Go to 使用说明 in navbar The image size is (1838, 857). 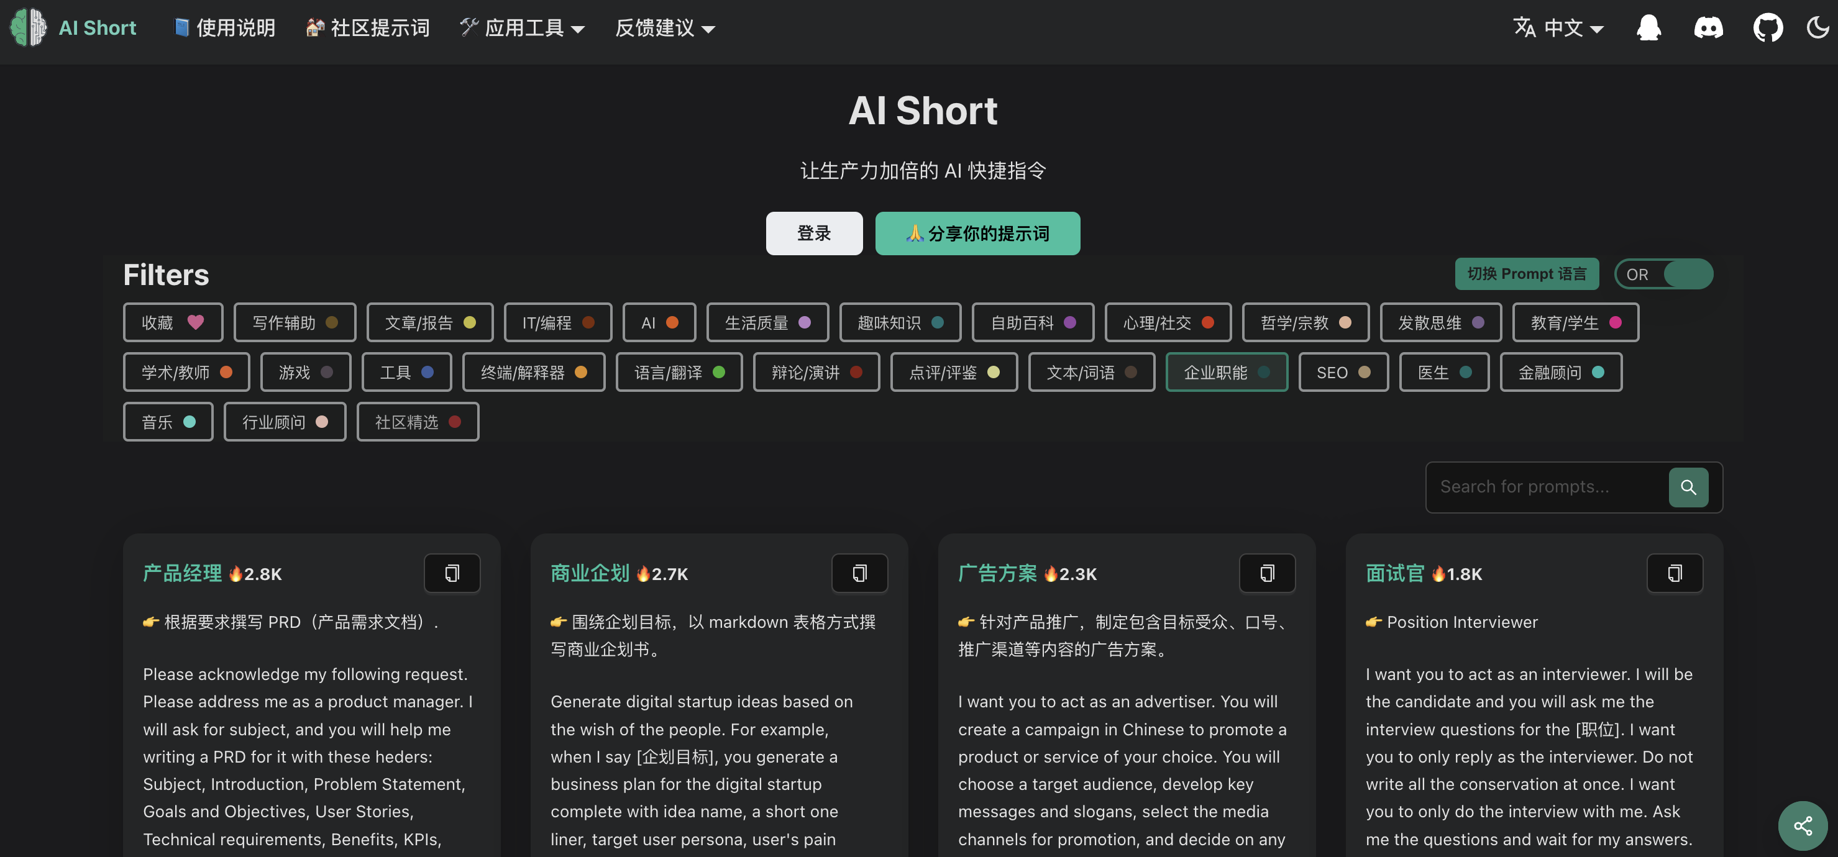click(x=224, y=28)
